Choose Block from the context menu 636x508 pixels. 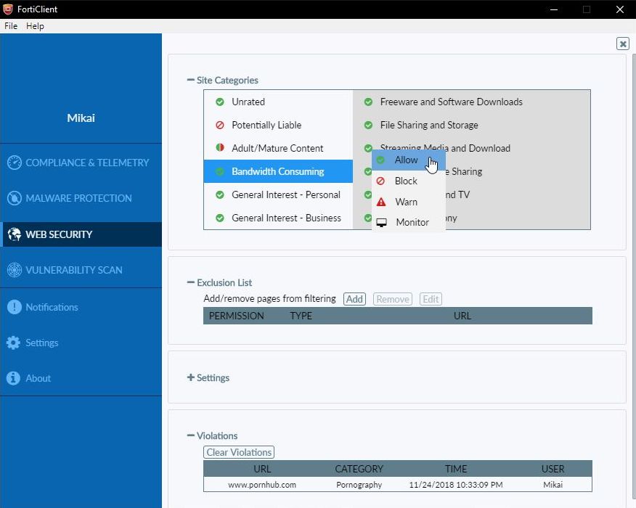click(x=406, y=181)
